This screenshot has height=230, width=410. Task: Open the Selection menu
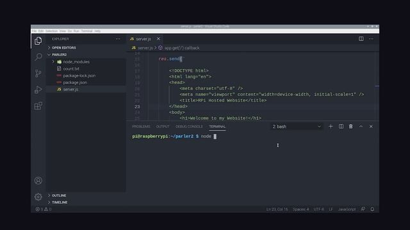coord(51,31)
